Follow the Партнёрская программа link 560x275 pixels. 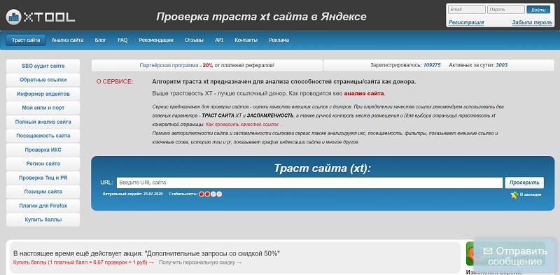tap(169, 65)
